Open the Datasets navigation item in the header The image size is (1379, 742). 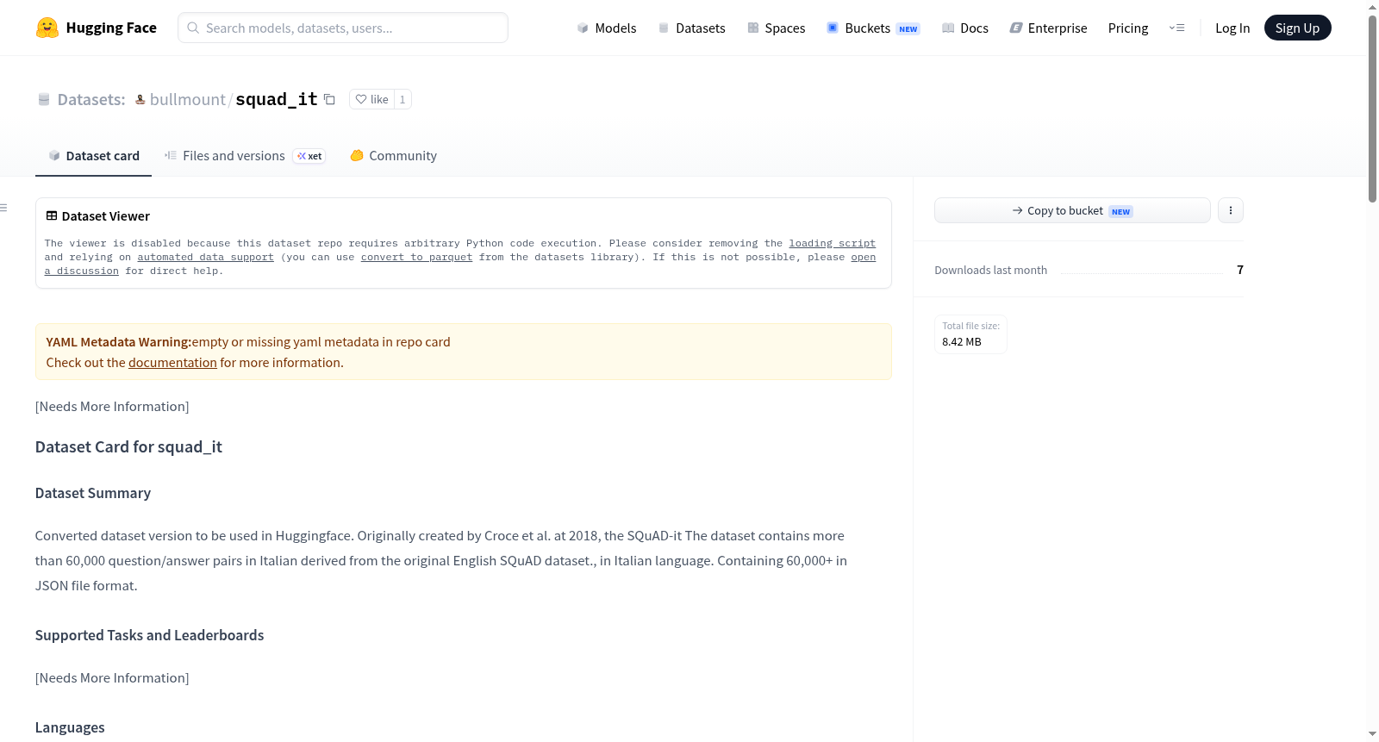[692, 28]
